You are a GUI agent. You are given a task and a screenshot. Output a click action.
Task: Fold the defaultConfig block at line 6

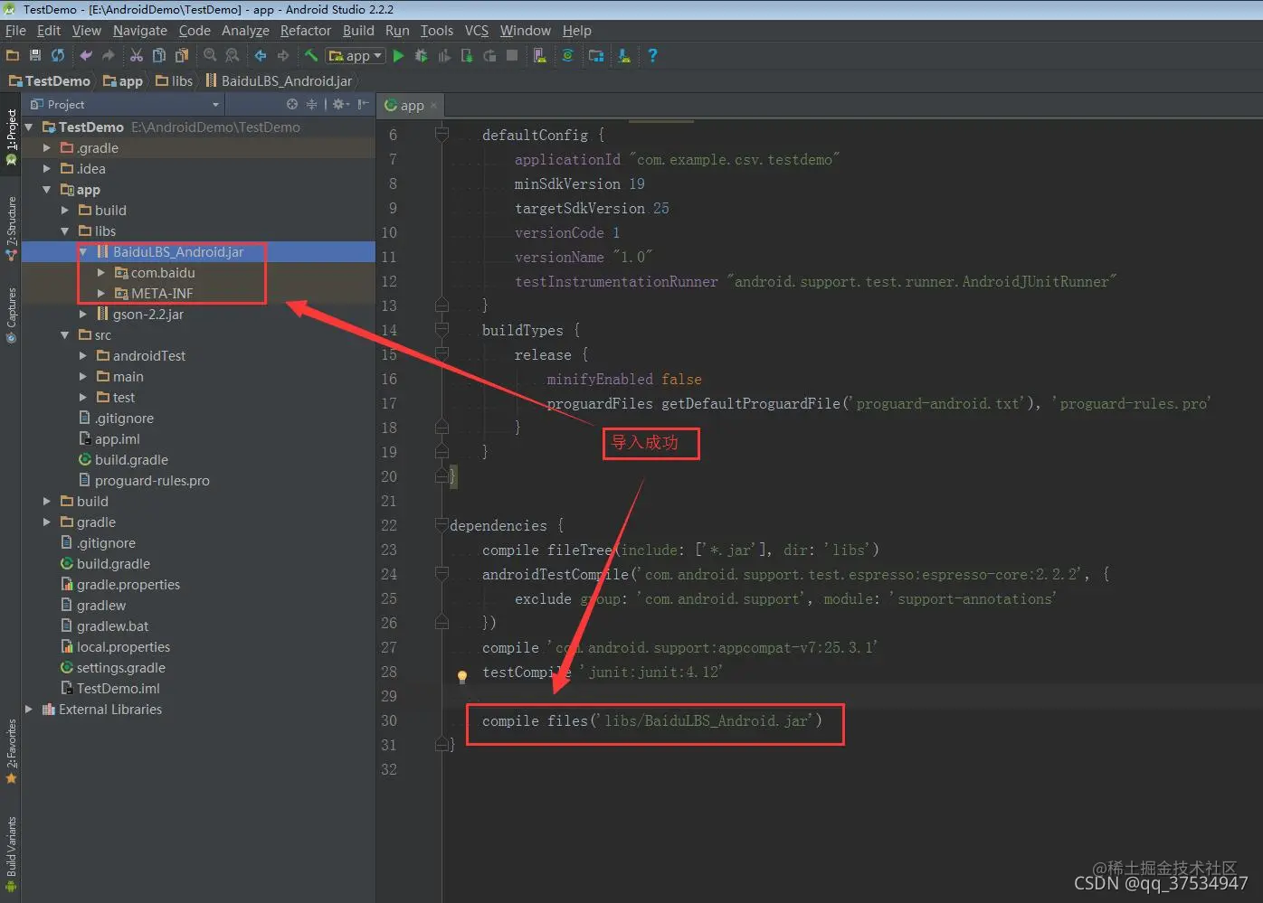click(442, 135)
